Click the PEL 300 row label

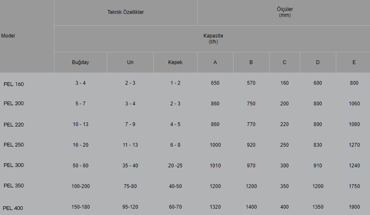(14, 165)
